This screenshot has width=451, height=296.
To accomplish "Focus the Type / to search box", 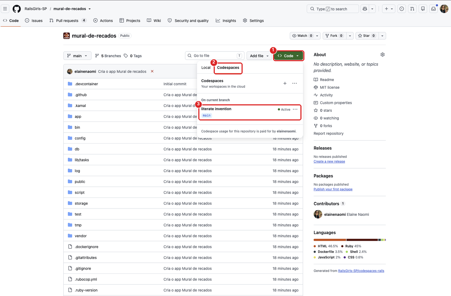I will point(333,9).
